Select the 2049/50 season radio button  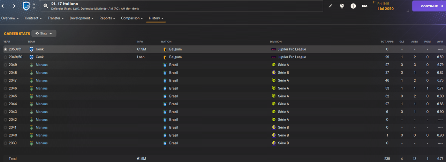click(5, 57)
